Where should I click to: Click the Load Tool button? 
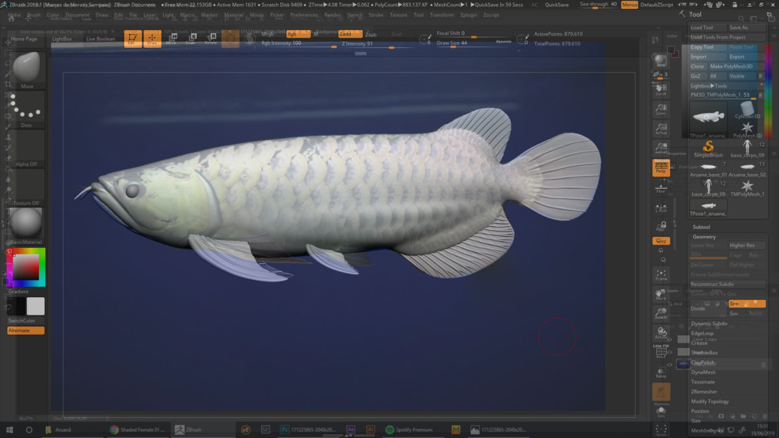click(702, 28)
